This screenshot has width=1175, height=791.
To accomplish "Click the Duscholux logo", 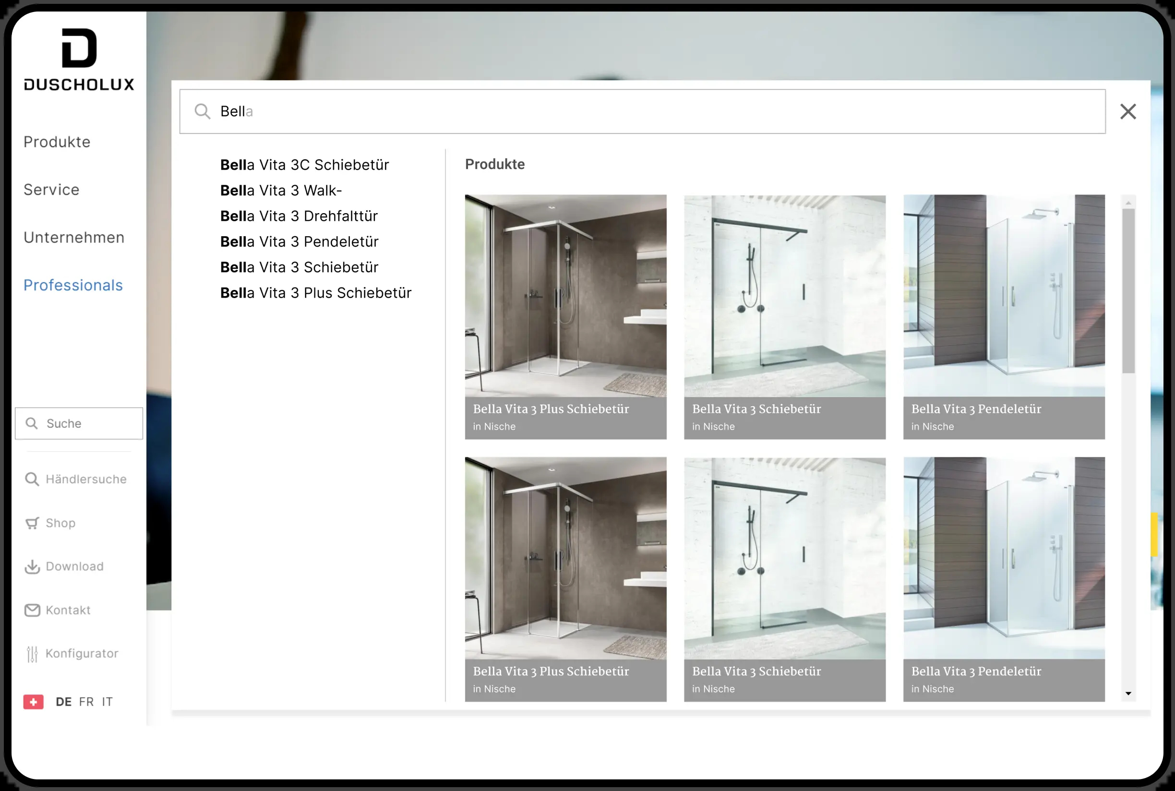I will click(x=79, y=60).
